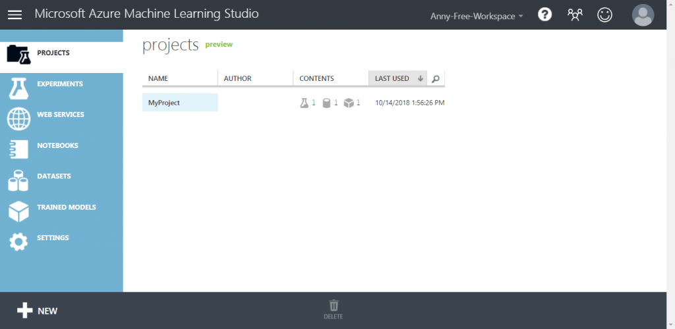Expand the Anny-Free-Workspace dropdown
This screenshot has width=675, height=329.
tap(477, 16)
